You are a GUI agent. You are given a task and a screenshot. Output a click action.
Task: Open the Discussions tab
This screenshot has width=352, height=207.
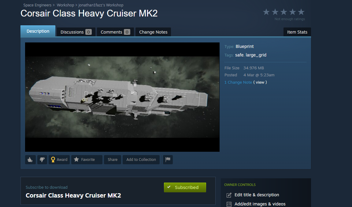point(76,32)
